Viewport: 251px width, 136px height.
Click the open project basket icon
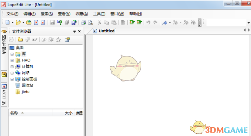pos(29,22)
